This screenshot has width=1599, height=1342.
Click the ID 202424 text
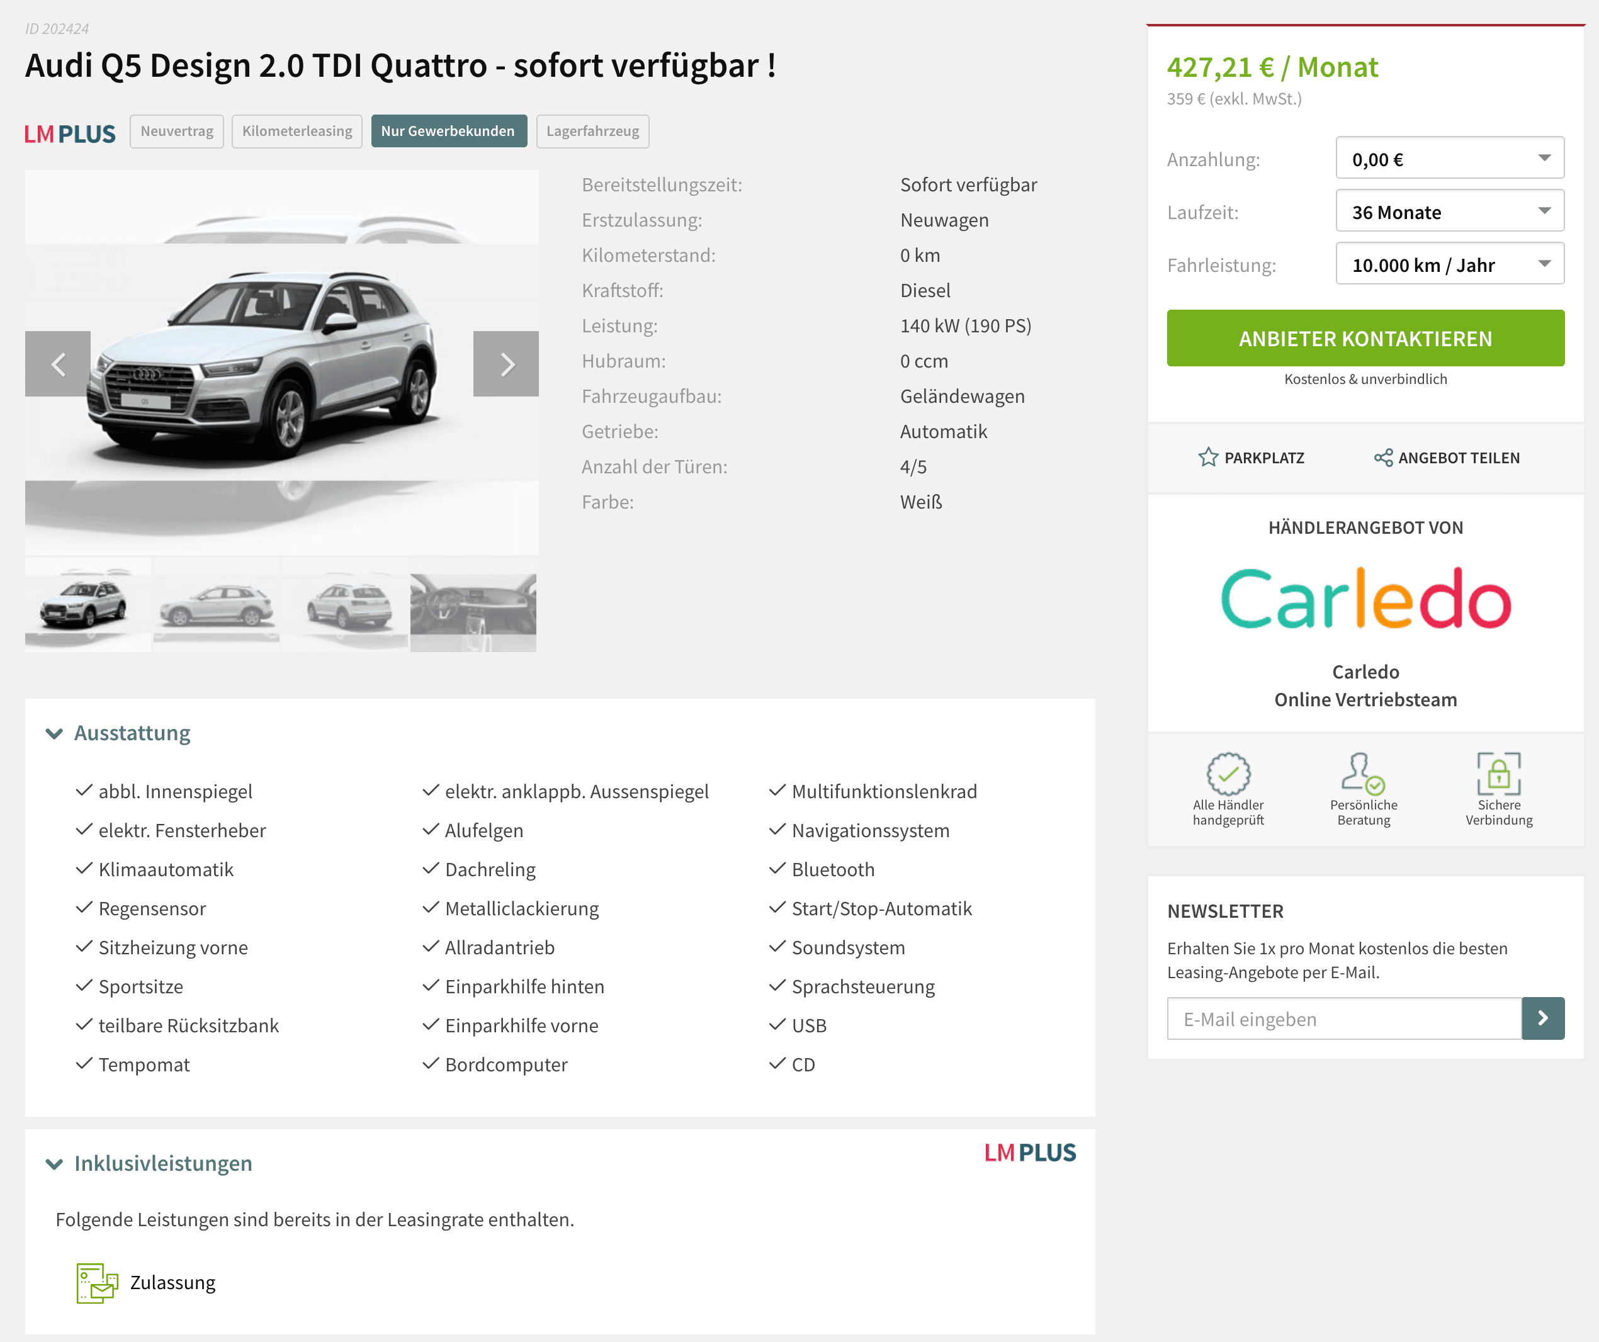(x=57, y=28)
